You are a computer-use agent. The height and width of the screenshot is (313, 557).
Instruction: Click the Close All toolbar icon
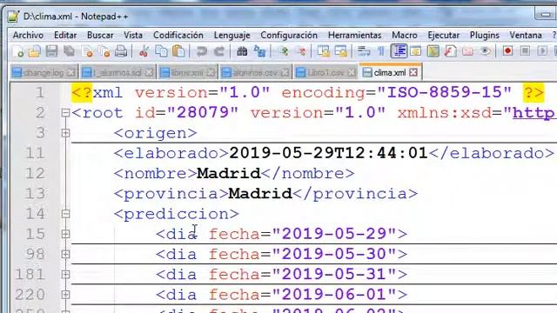[104, 51]
